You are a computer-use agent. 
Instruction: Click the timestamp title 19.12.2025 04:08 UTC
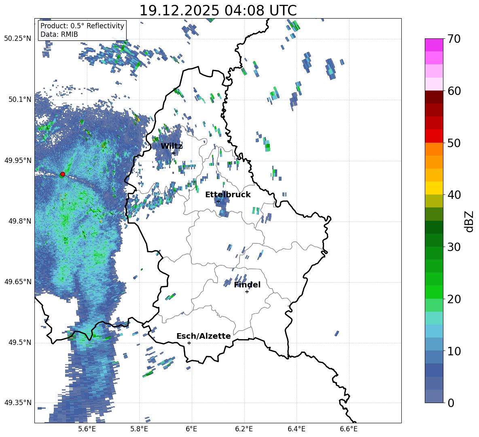click(218, 11)
